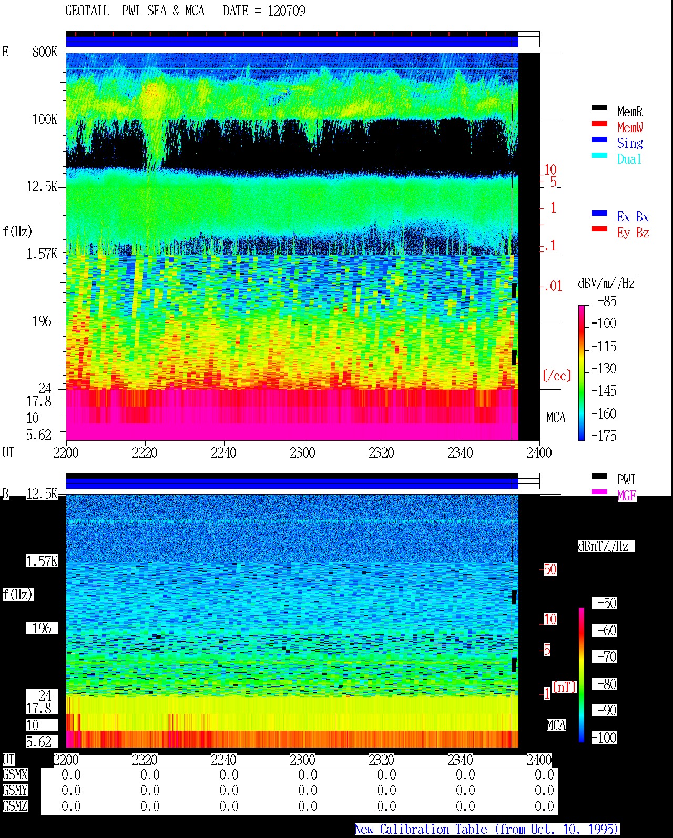The width and height of the screenshot is (673, 838).
Task: Click the red MemW legend swatch
Action: pos(599,124)
